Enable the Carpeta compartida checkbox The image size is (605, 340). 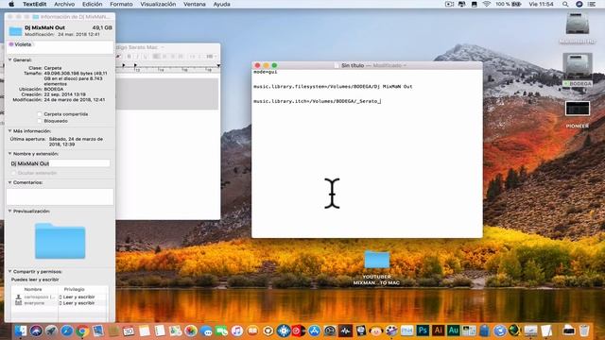40,114
